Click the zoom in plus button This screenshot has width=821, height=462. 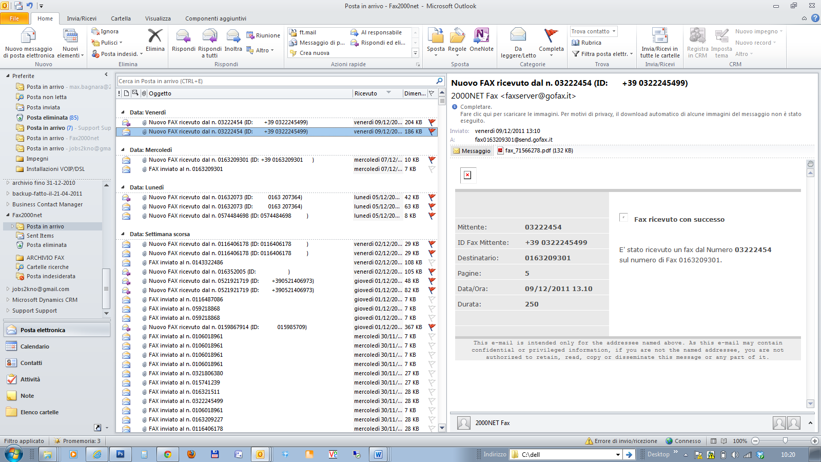click(x=814, y=441)
